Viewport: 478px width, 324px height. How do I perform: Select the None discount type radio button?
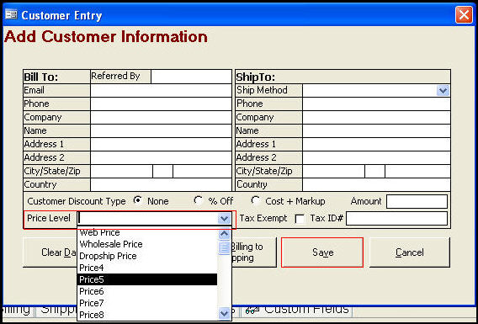click(x=138, y=200)
